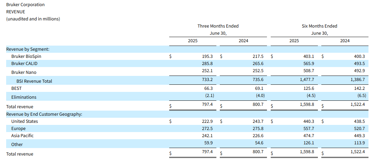Click the 'United States' row label
Image resolution: width=376 pixels, height=162 pixels.
tap(25, 121)
